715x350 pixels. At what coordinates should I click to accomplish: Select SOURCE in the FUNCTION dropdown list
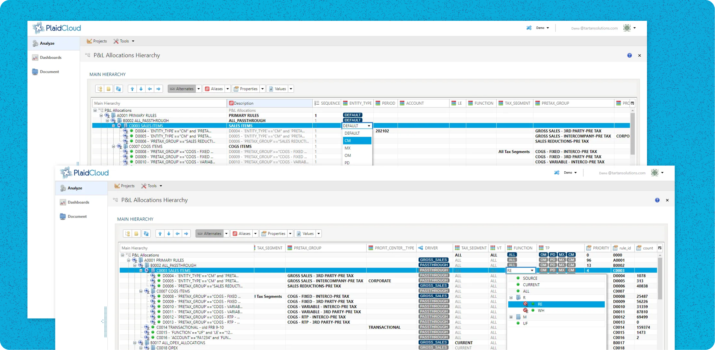click(x=530, y=278)
